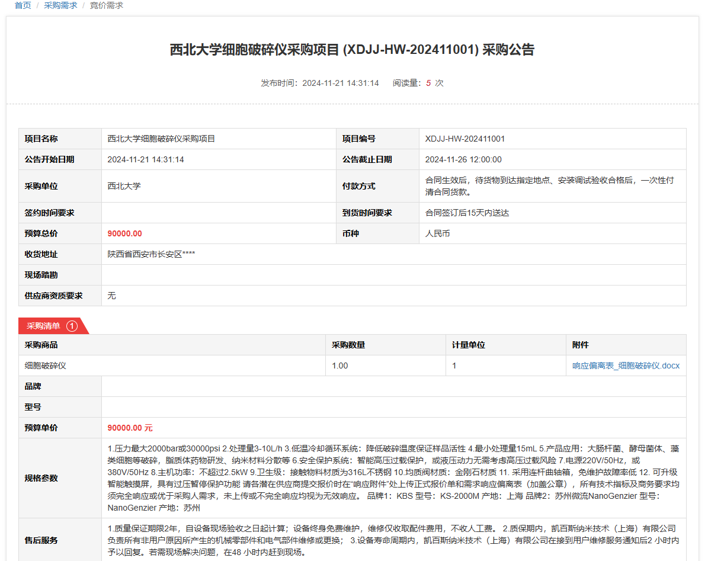Click the 预算单价 value 90000.00 元

(130, 428)
